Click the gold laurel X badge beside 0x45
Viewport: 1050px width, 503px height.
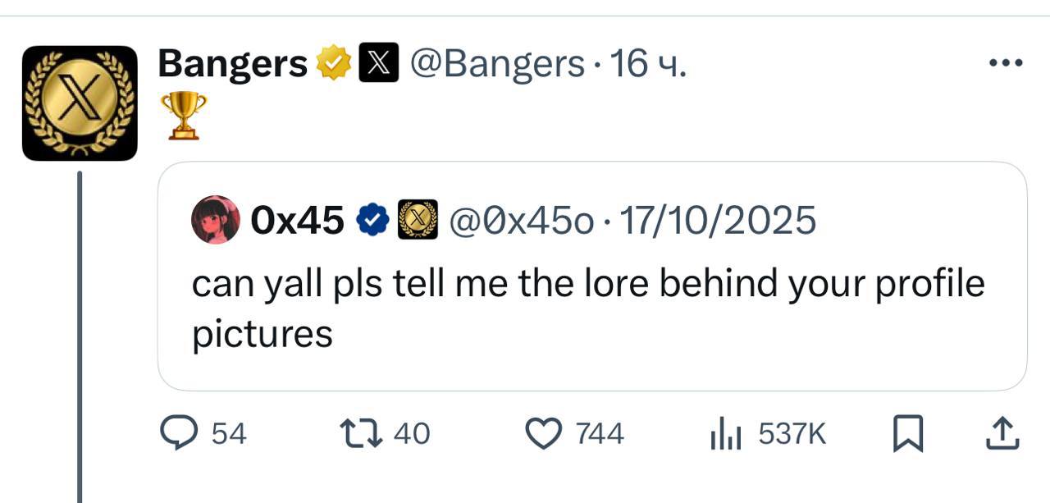click(418, 220)
